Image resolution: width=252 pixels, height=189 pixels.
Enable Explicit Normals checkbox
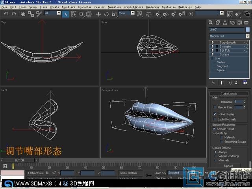[214, 119]
